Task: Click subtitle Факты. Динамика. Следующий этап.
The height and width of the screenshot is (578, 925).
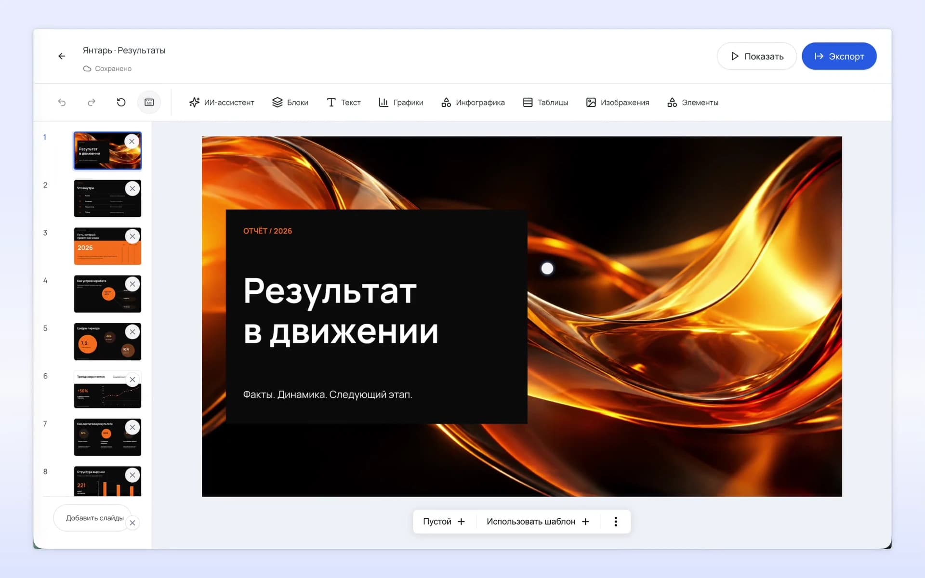Action: pyautogui.click(x=328, y=394)
